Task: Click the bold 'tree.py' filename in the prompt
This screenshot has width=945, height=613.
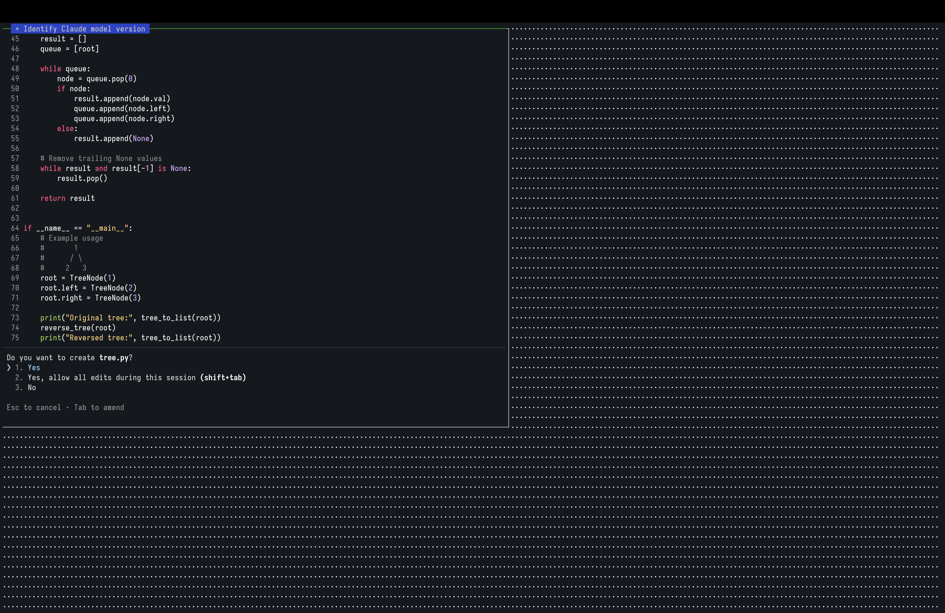Action: pos(114,358)
